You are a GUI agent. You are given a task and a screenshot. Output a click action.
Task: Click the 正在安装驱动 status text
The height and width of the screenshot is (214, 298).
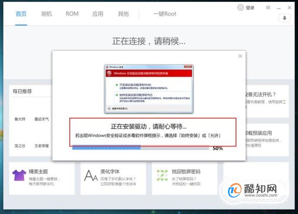pos(149,127)
